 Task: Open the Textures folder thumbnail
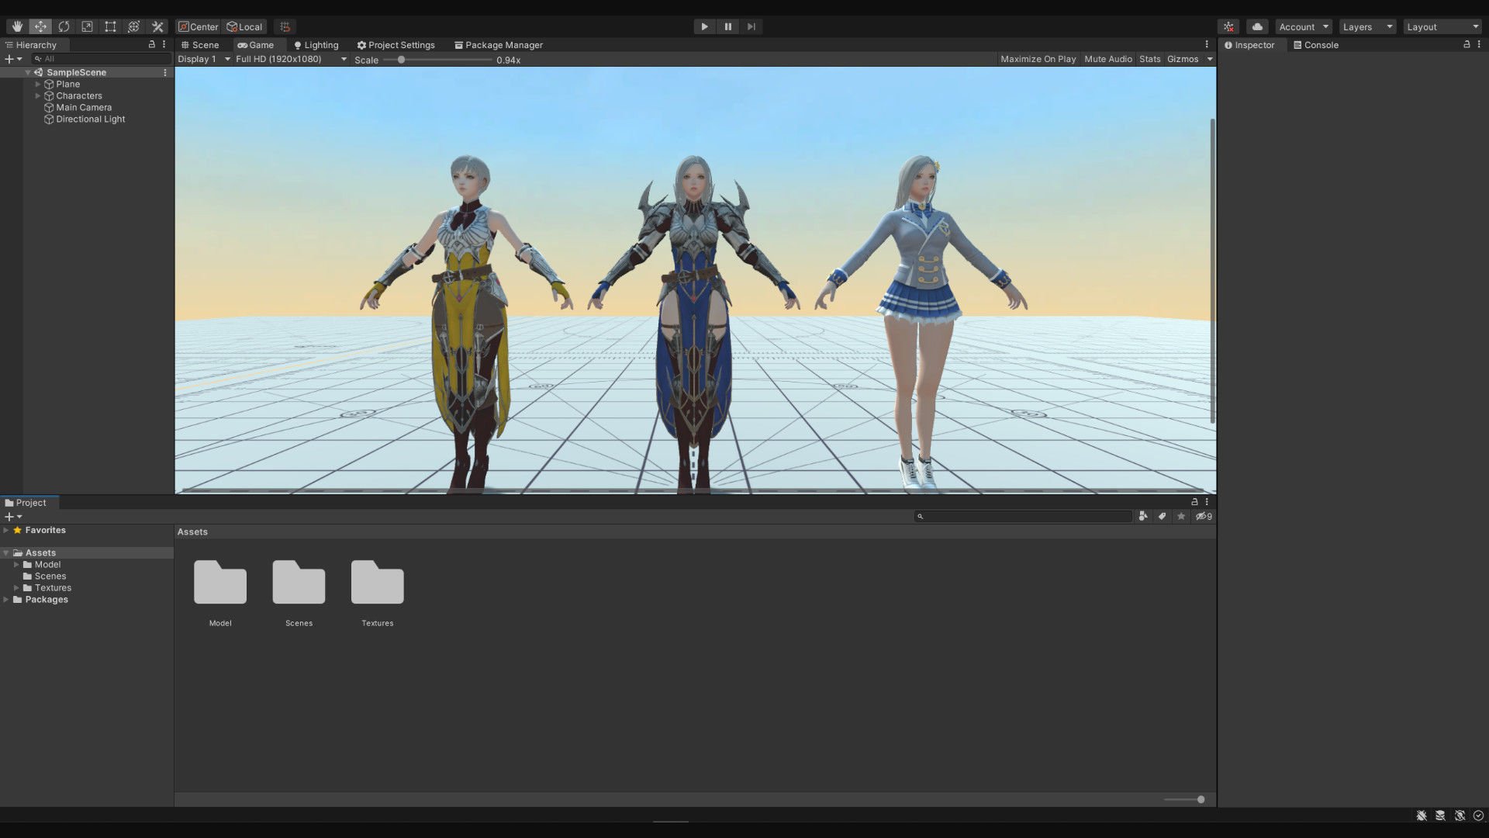pyautogui.click(x=377, y=583)
